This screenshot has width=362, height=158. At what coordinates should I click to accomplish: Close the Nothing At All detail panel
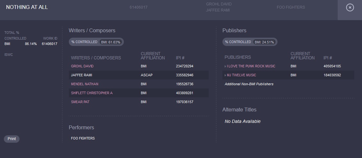pyautogui.click(x=350, y=7)
